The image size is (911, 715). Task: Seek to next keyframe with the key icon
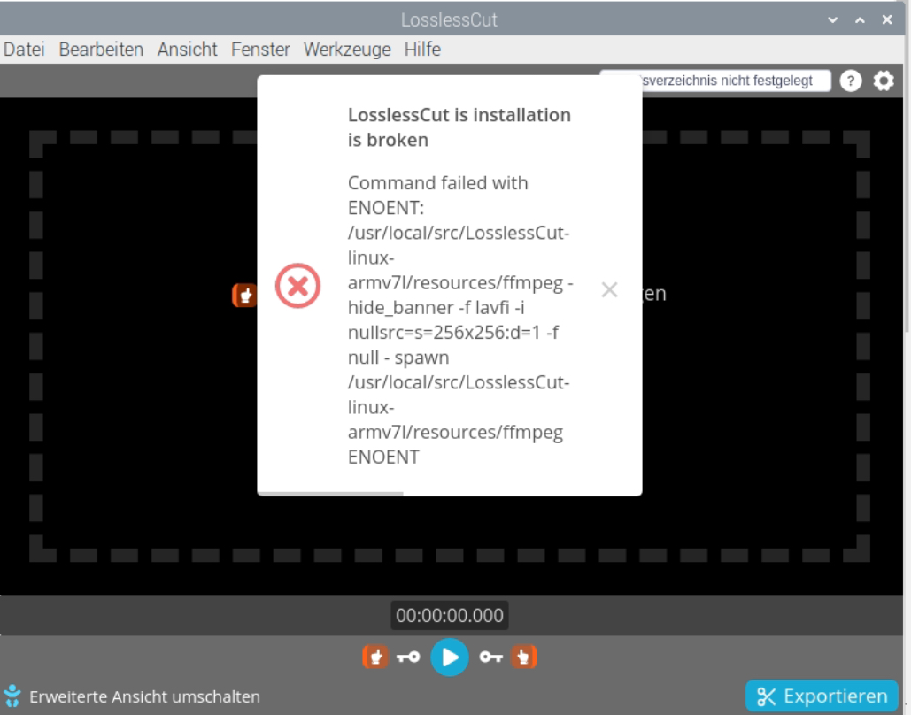tap(493, 657)
